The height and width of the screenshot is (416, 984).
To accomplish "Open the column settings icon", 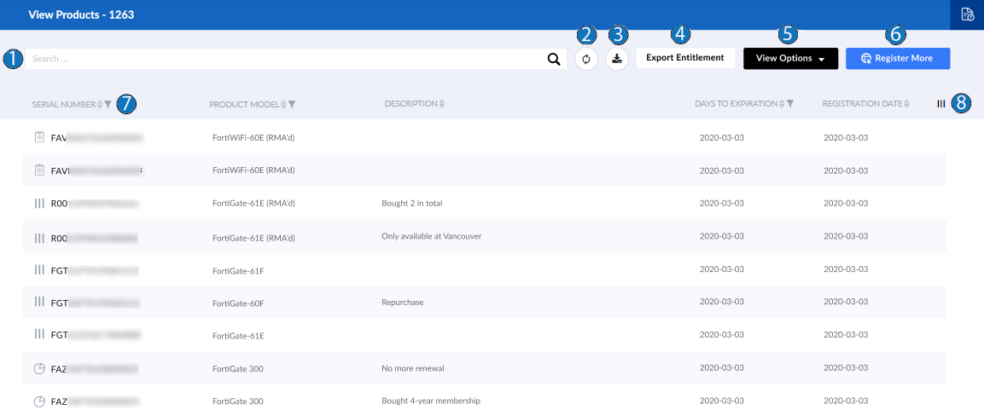I will click(940, 104).
